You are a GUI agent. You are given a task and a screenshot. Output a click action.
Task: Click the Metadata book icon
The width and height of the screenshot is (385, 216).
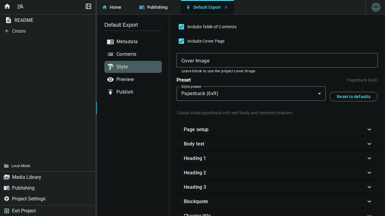point(110,42)
